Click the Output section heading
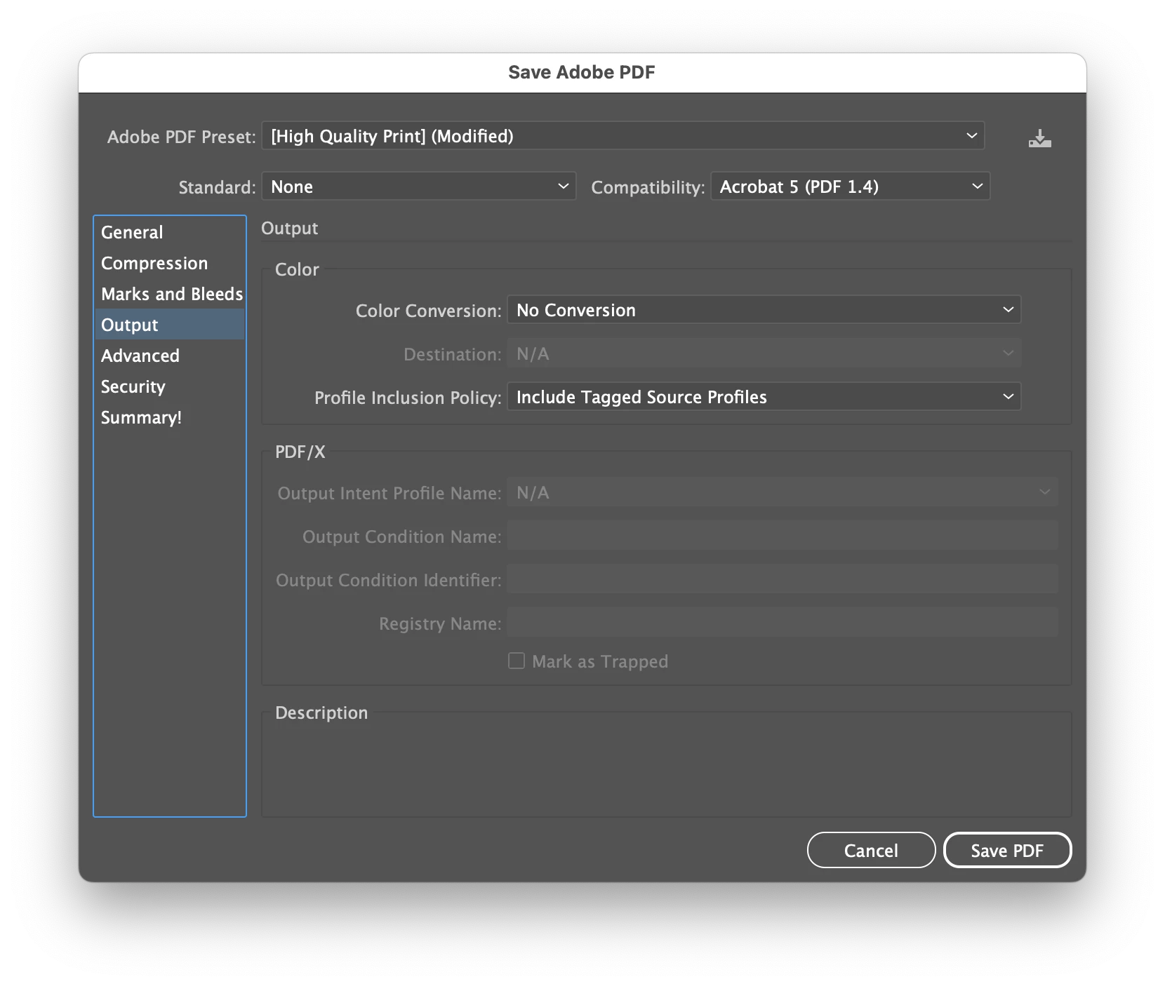Image resolution: width=1165 pixels, height=986 pixels. coord(289,228)
